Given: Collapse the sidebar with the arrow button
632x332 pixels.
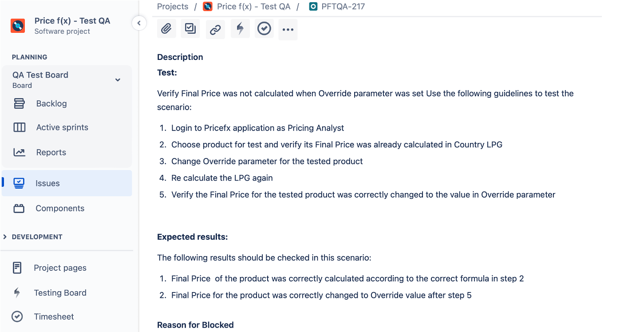Looking at the screenshot, I should coord(139,23).
